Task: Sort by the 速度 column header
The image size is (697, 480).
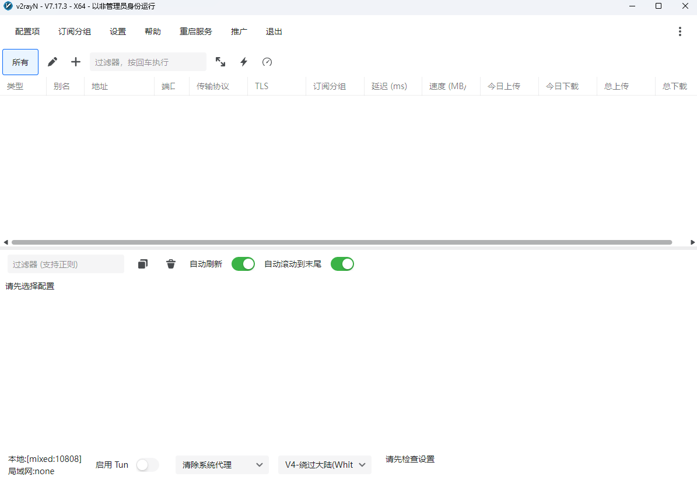Action: point(451,86)
